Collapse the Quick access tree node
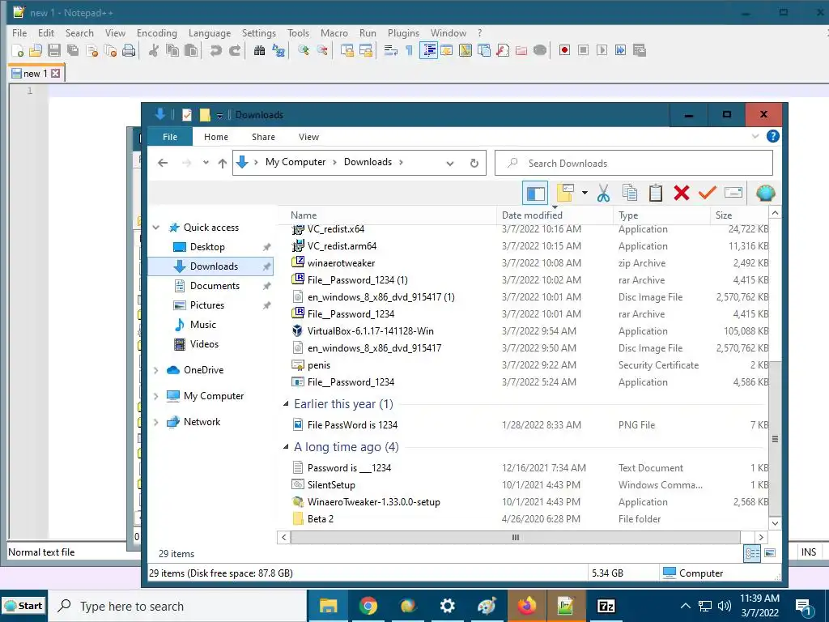This screenshot has height=622, width=829. 156,228
